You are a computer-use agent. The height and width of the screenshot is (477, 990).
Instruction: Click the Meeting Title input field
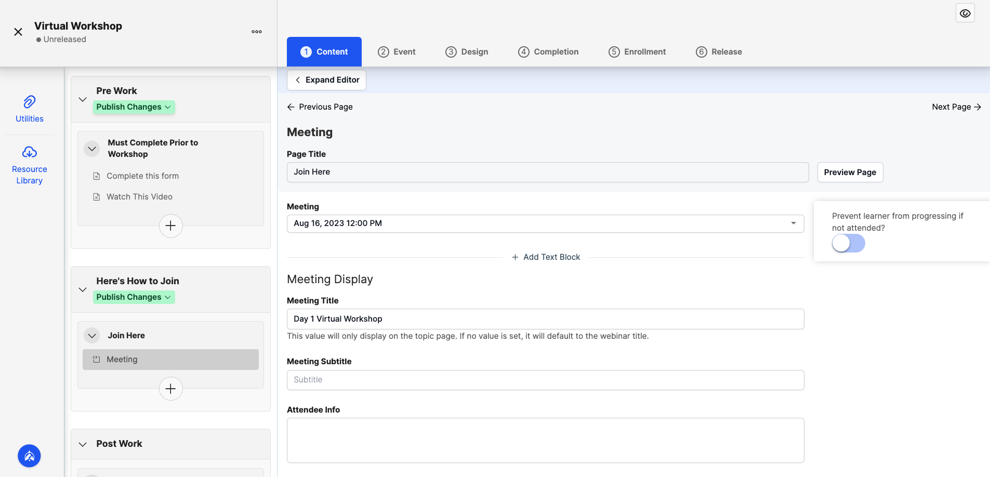point(545,319)
